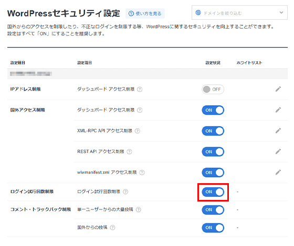Toggle 単一ユーザーからの大量投稿 switch
This screenshot has height=246, width=294.
coord(213,210)
